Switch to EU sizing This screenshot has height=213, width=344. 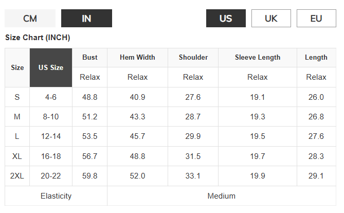pos(316,19)
